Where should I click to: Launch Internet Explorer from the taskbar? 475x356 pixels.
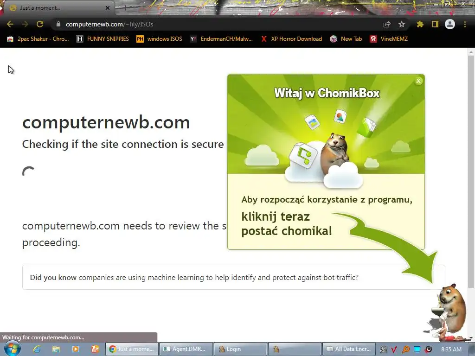(37, 349)
